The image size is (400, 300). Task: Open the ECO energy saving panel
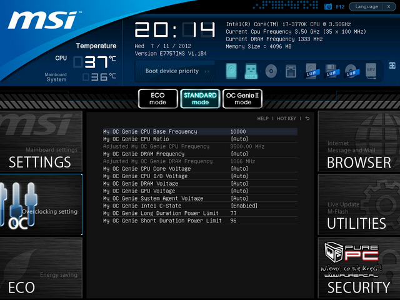click(41, 268)
